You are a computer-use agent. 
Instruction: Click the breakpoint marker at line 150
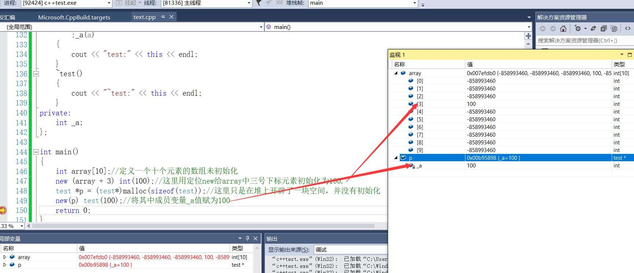pyautogui.click(x=3, y=210)
